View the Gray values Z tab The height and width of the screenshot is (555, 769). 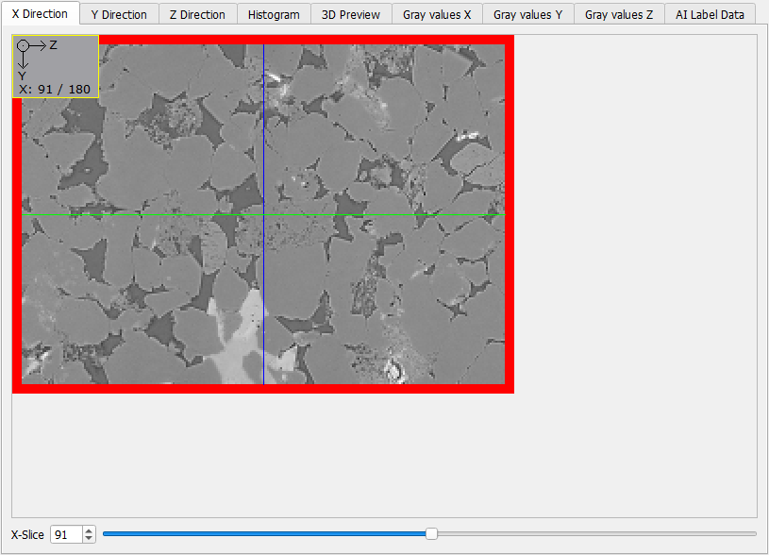click(618, 14)
